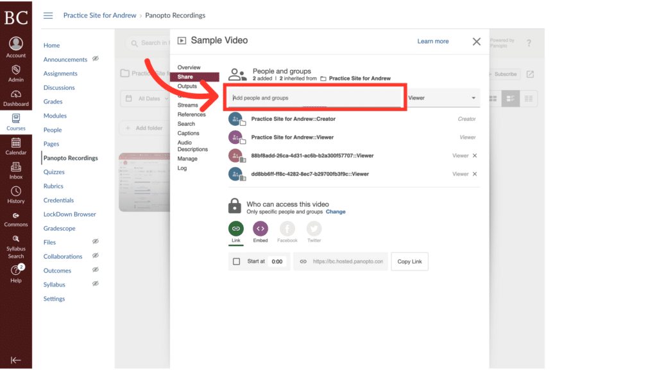Open the Streams tab
The width and height of the screenshot is (657, 370).
tap(187, 105)
